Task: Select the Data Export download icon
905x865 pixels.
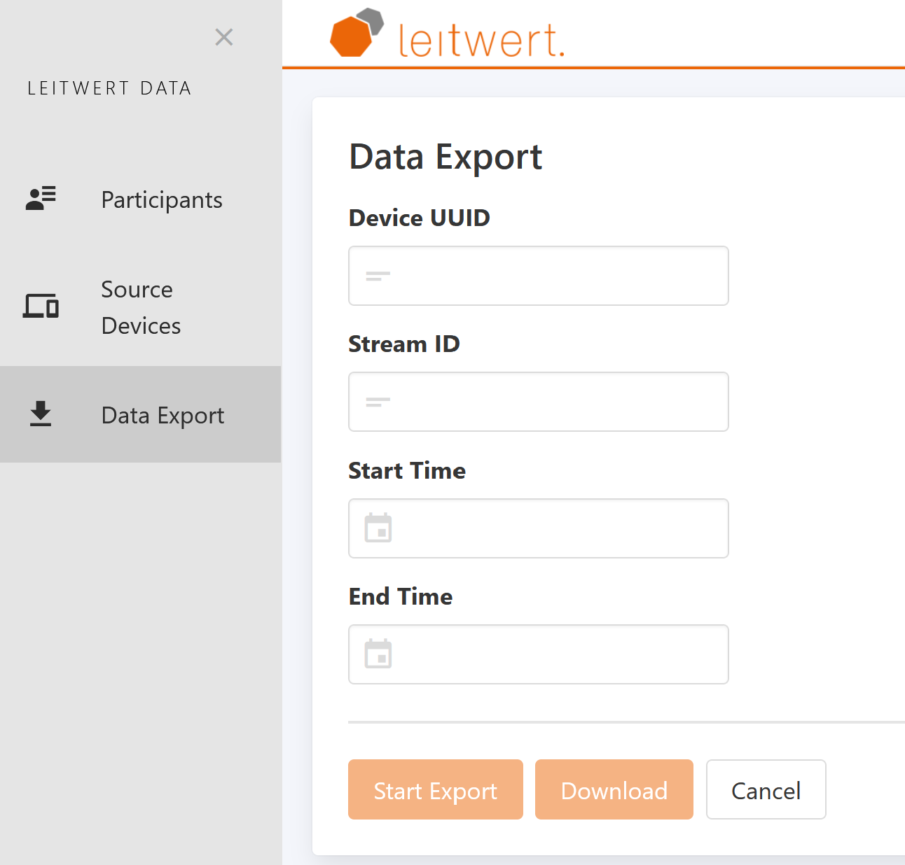Action: tap(40, 414)
